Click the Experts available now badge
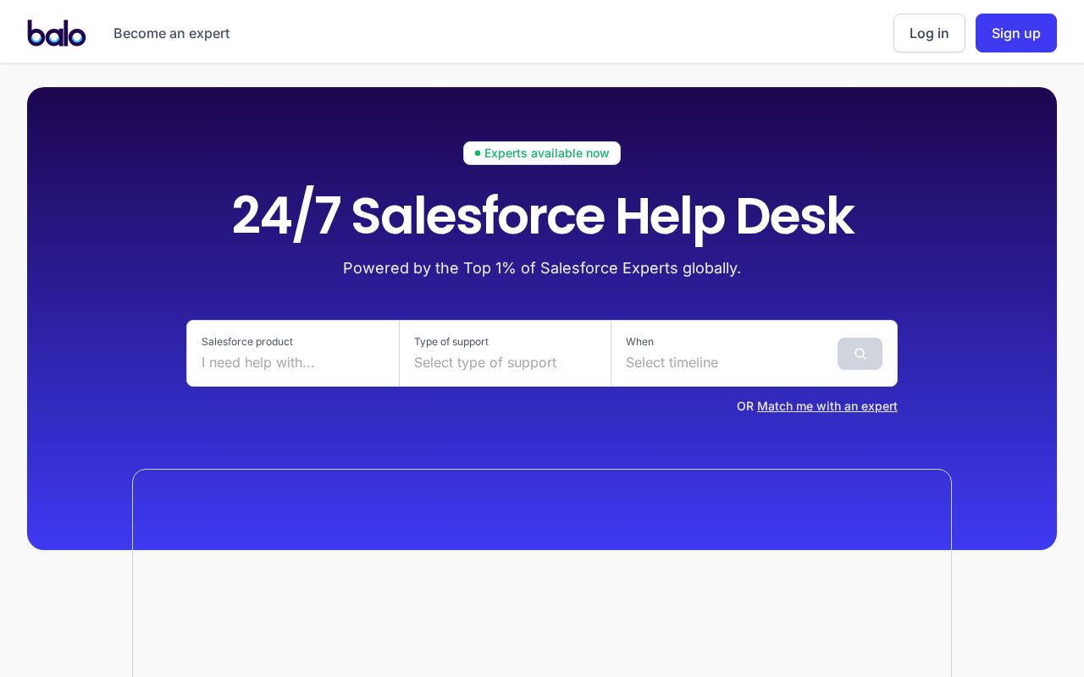 (542, 153)
